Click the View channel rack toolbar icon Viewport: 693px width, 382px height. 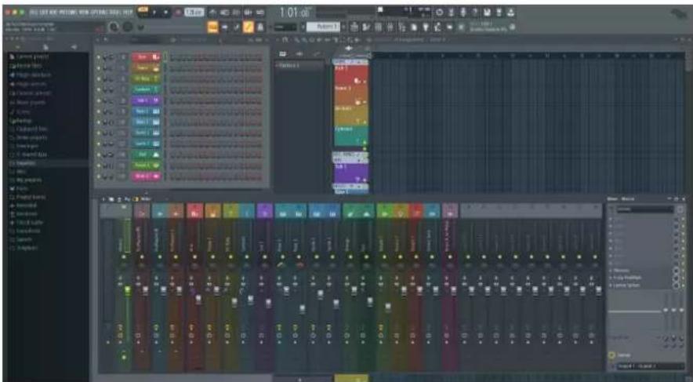click(x=379, y=27)
